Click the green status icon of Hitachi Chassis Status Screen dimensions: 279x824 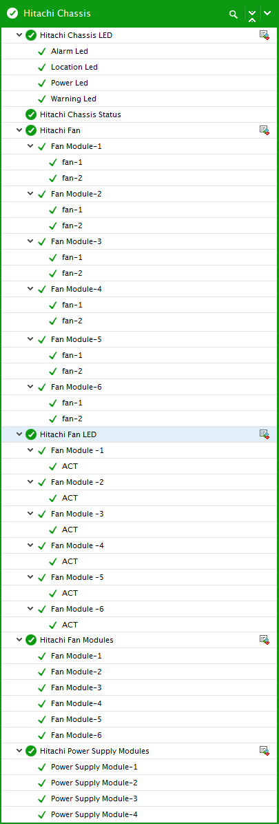(x=31, y=114)
